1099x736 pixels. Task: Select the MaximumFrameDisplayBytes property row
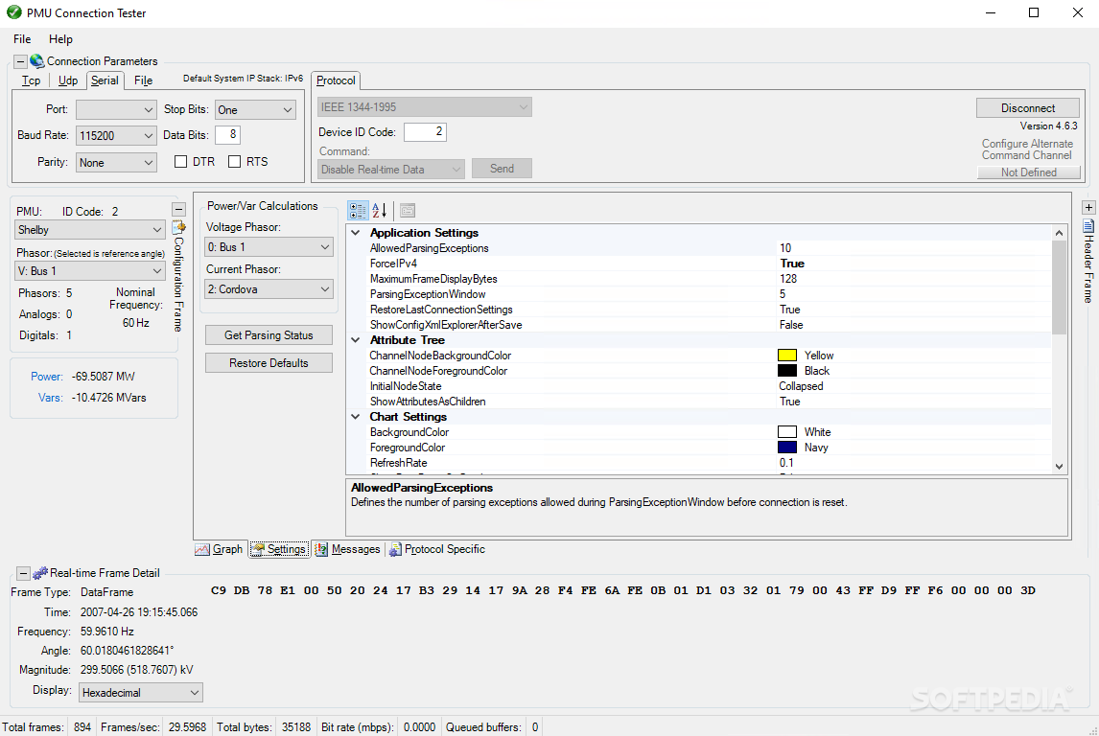(708, 279)
